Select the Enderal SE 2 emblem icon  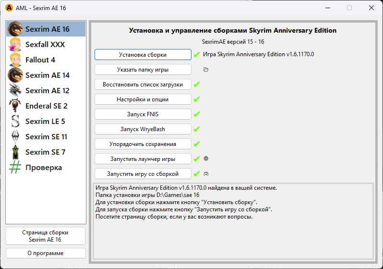coord(16,106)
